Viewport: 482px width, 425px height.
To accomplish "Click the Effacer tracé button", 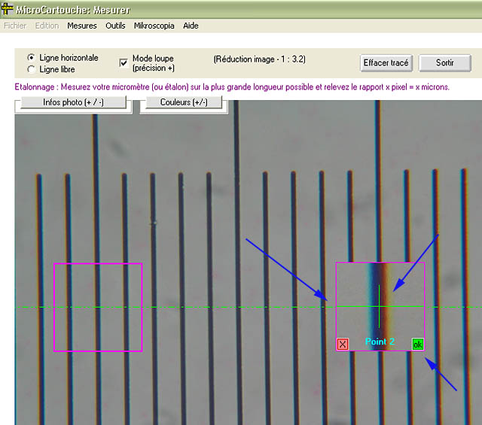I will 386,63.
